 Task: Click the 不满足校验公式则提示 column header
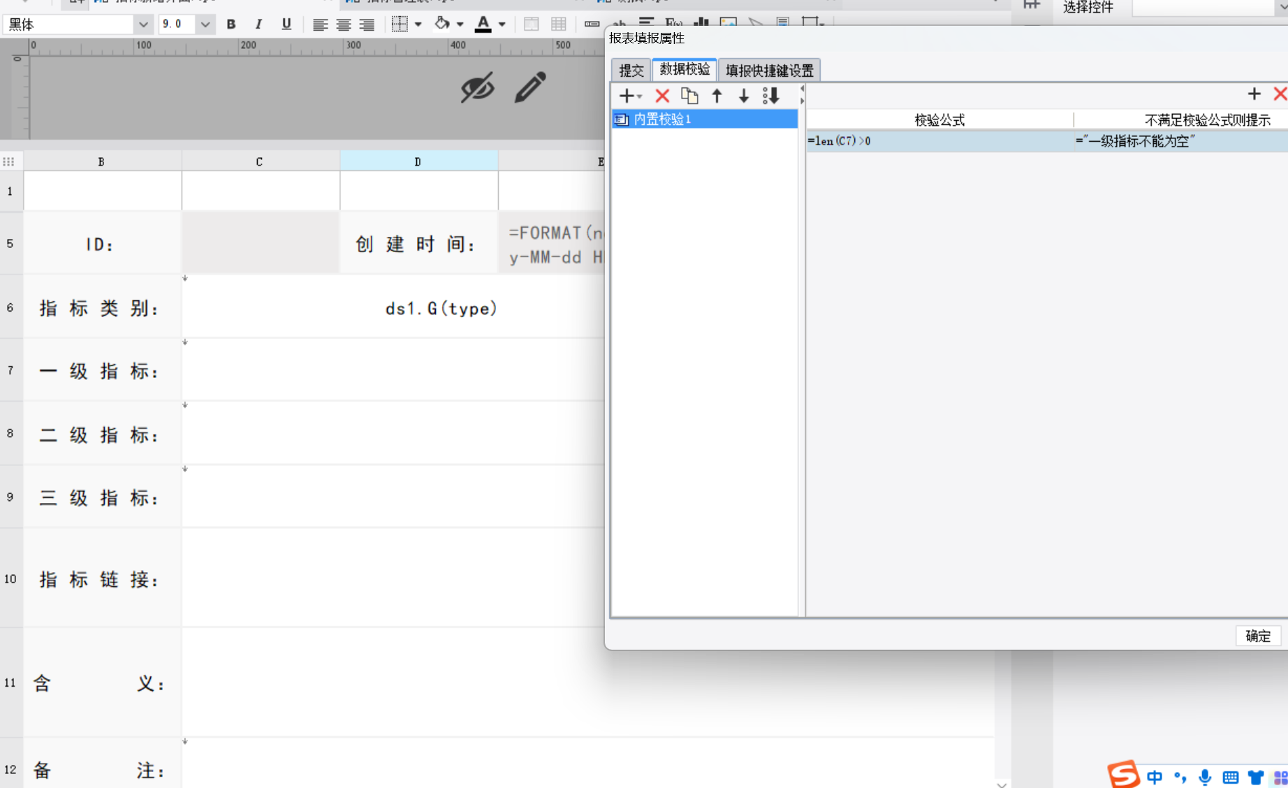pos(1207,120)
